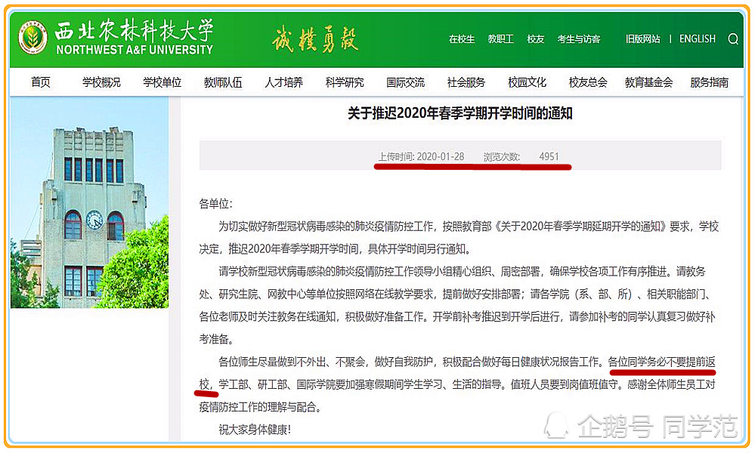Open the 学校概况 menu
755x453 pixels.
pyautogui.click(x=101, y=82)
